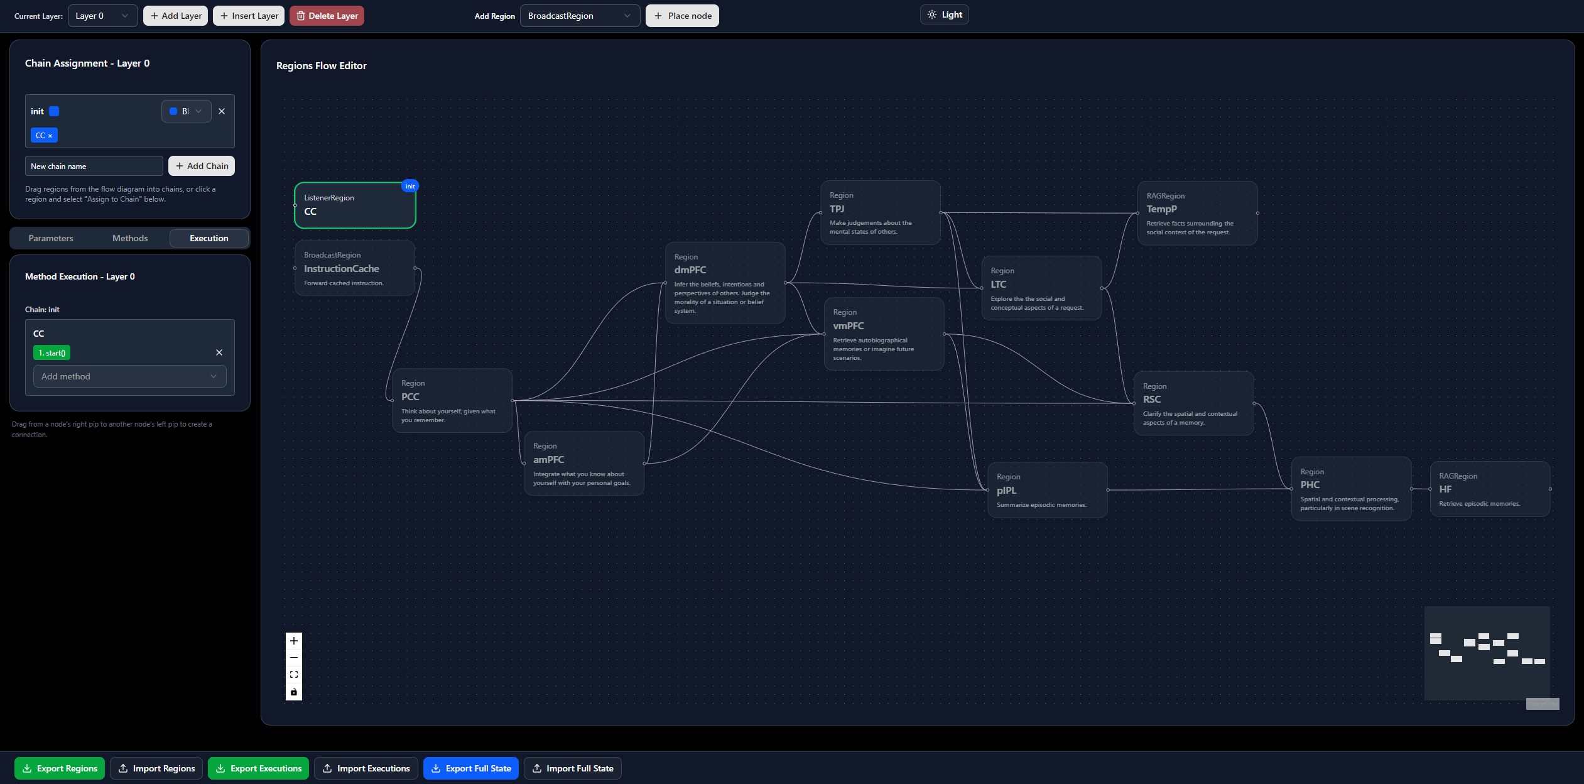
Task: Expand the Add method dropdown
Action: 130,376
